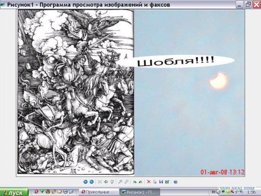
Task: Delete the image with the red X
Action: [149, 182]
